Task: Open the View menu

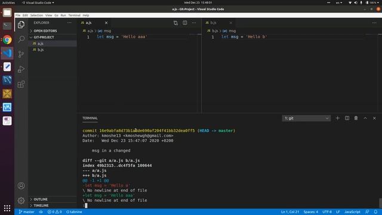Action: (x=49, y=15)
